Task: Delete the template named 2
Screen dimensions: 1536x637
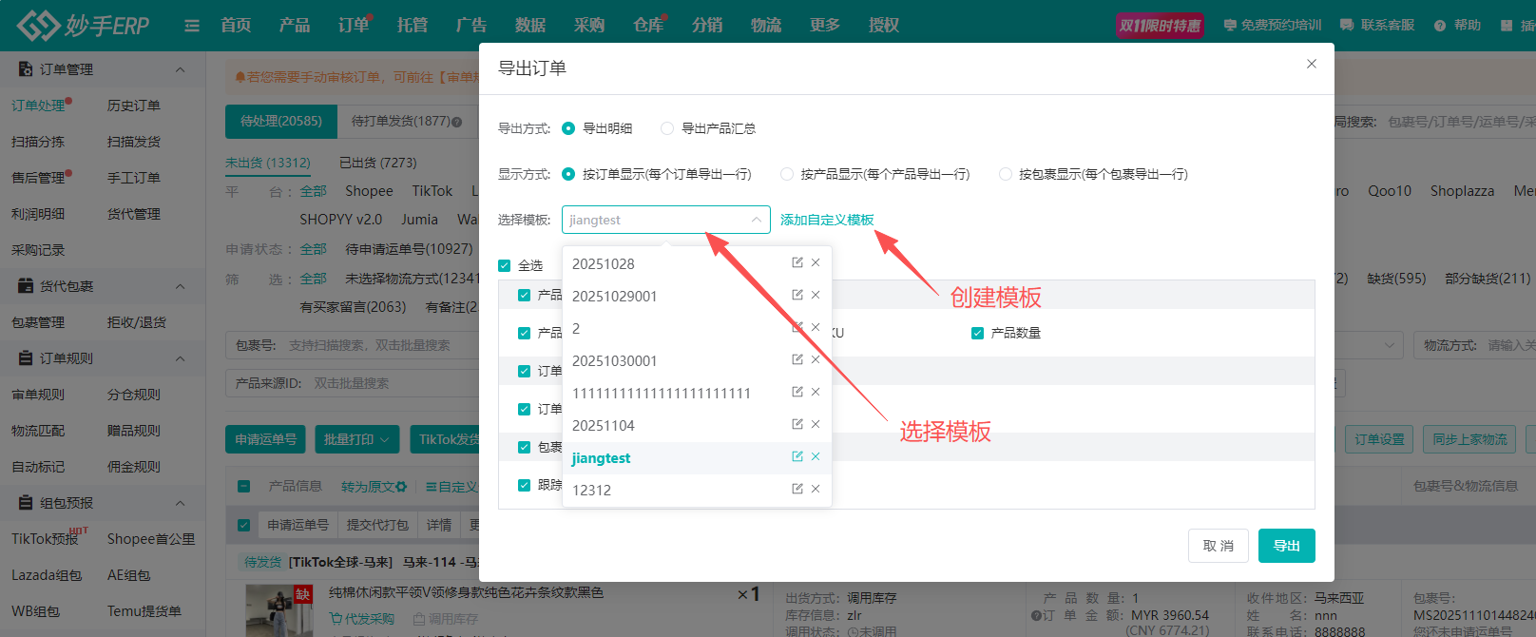Action: (816, 327)
